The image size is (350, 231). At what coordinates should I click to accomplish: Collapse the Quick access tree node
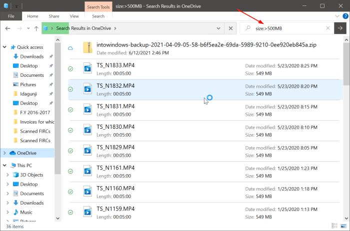[x=4, y=47]
